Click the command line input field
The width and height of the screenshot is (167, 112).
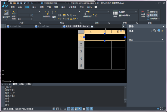65,105
